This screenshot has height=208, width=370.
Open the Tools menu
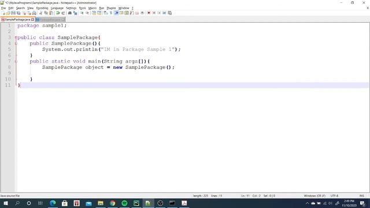(82, 8)
